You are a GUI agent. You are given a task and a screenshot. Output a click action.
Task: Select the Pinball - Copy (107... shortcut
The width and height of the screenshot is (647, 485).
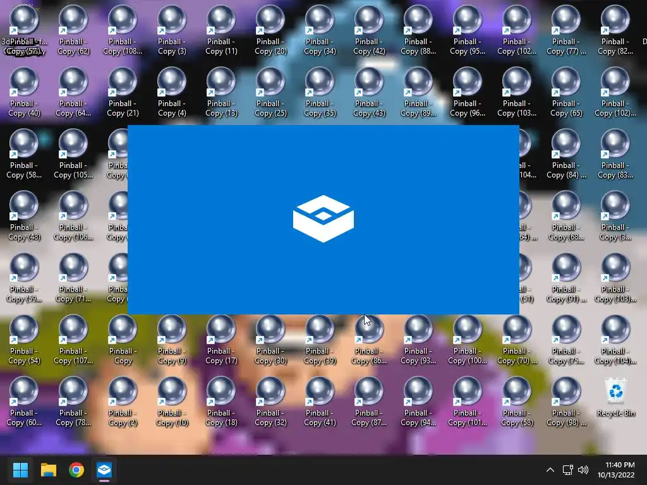(x=73, y=339)
